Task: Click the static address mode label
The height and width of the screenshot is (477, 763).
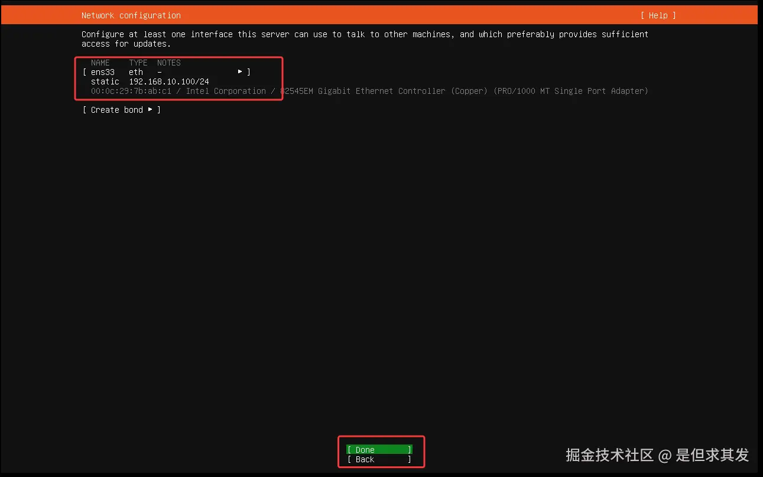Action: click(x=105, y=81)
